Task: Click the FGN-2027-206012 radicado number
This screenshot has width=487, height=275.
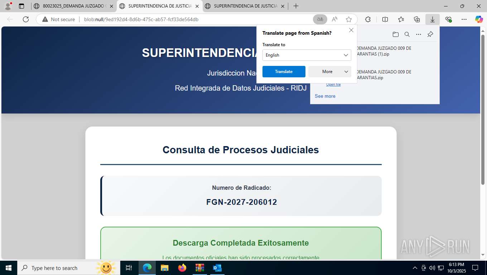Action: 242,202
